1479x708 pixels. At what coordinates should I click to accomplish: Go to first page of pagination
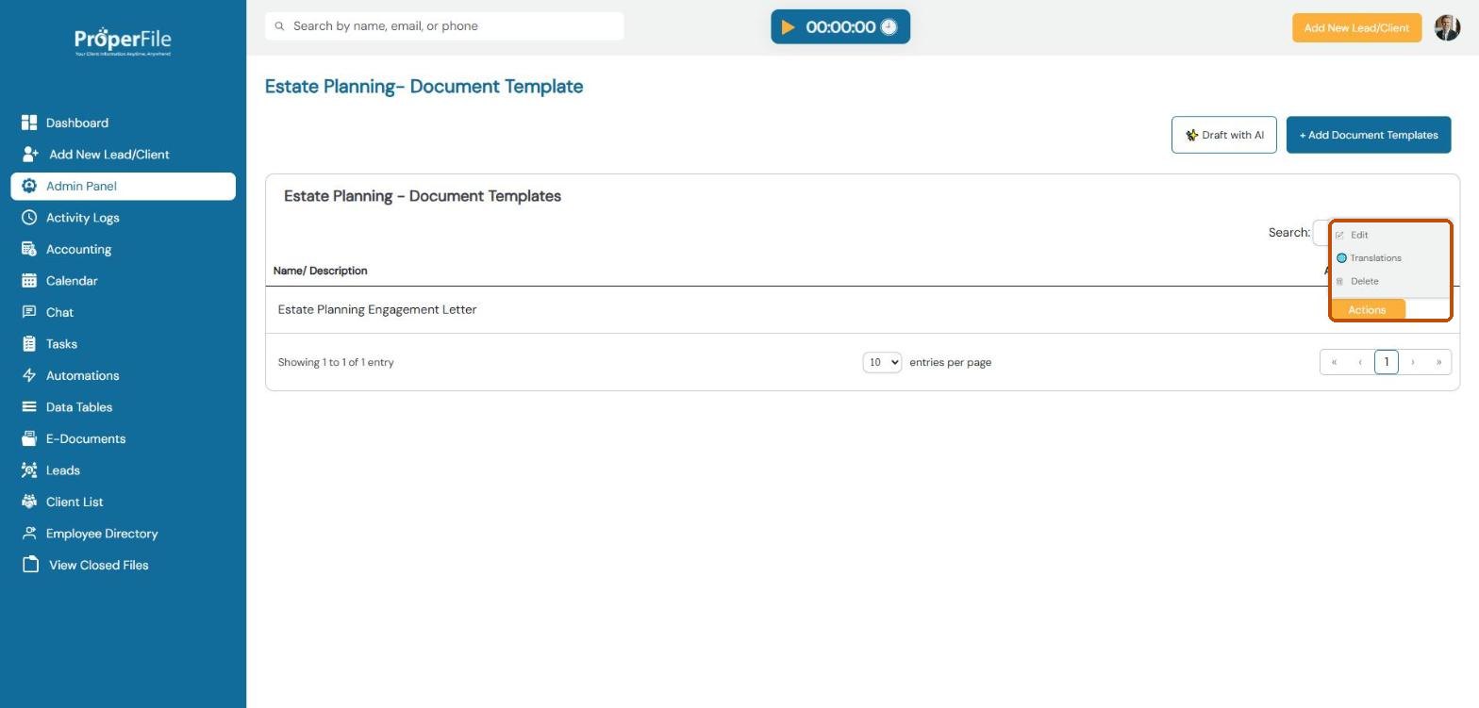(x=1334, y=362)
